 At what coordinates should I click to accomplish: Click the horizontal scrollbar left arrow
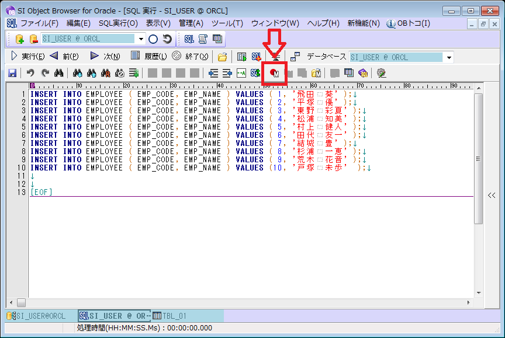click(11, 302)
